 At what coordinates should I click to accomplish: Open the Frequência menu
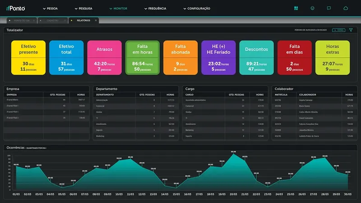point(155,9)
